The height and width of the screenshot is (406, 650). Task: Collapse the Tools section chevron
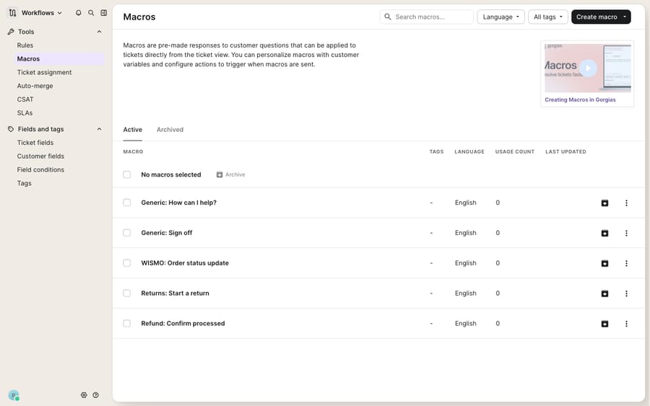click(99, 32)
